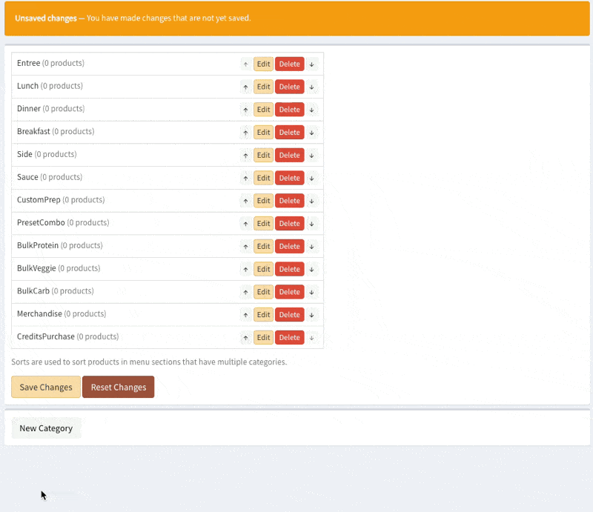593x512 pixels.
Task: Move Side category up
Action: click(246, 156)
